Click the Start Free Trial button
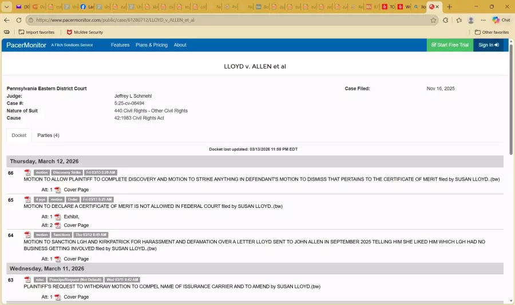The height and width of the screenshot is (305, 515). (x=450, y=45)
